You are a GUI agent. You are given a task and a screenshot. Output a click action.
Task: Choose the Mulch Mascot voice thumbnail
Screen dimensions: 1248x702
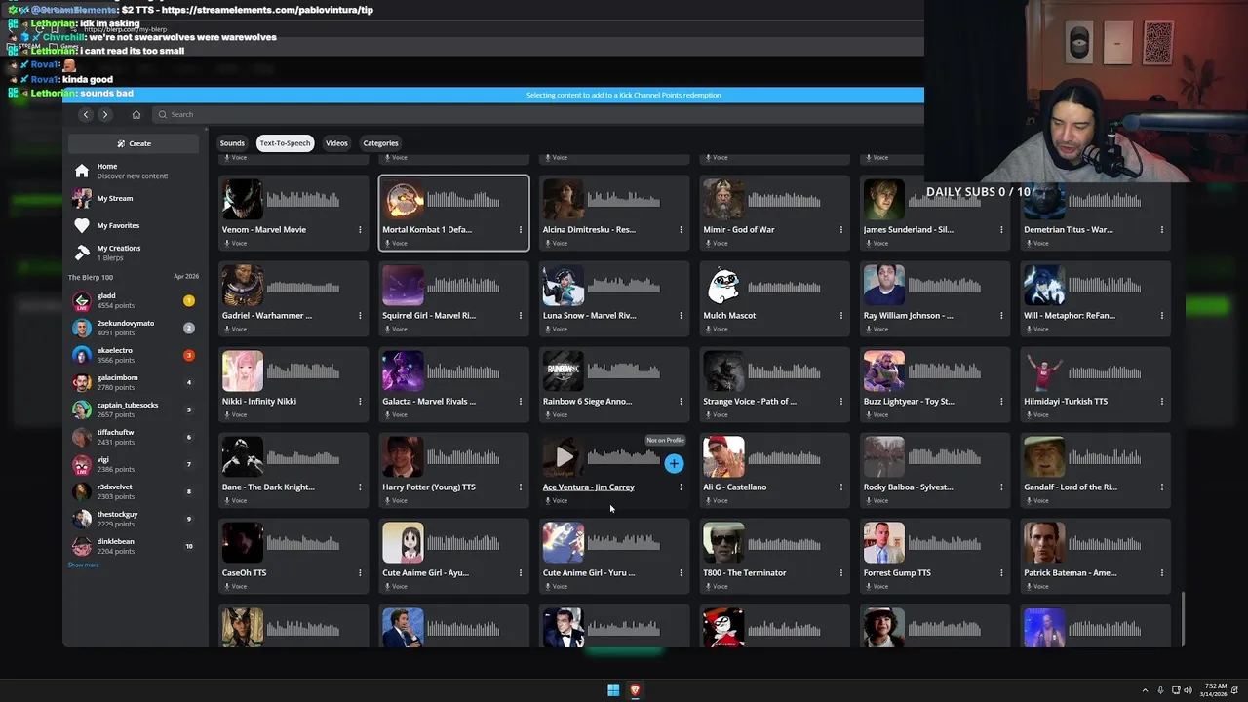(x=723, y=286)
